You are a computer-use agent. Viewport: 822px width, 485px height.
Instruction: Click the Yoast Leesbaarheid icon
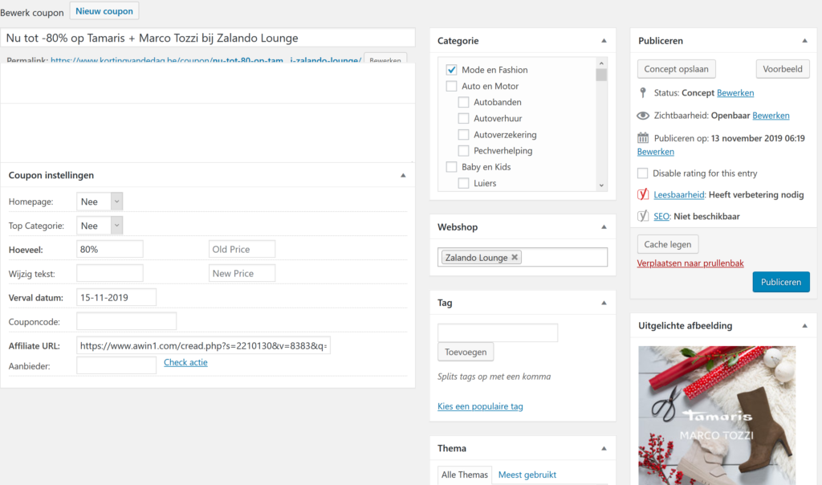click(642, 194)
